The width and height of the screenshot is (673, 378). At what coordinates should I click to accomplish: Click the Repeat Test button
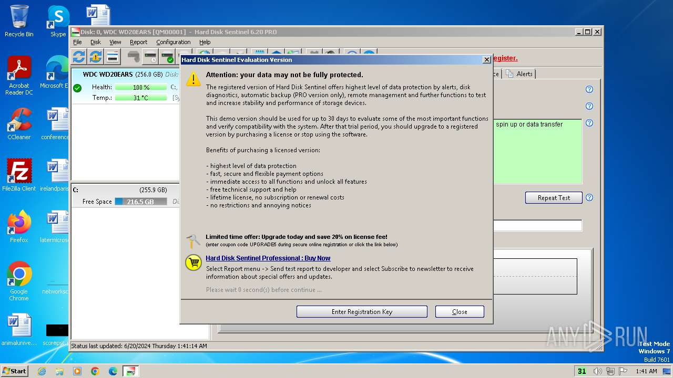tap(554, 198)
